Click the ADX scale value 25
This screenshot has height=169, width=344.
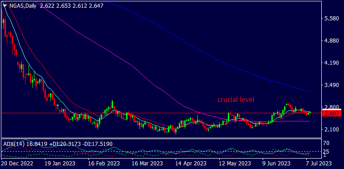tap(326, 151)
